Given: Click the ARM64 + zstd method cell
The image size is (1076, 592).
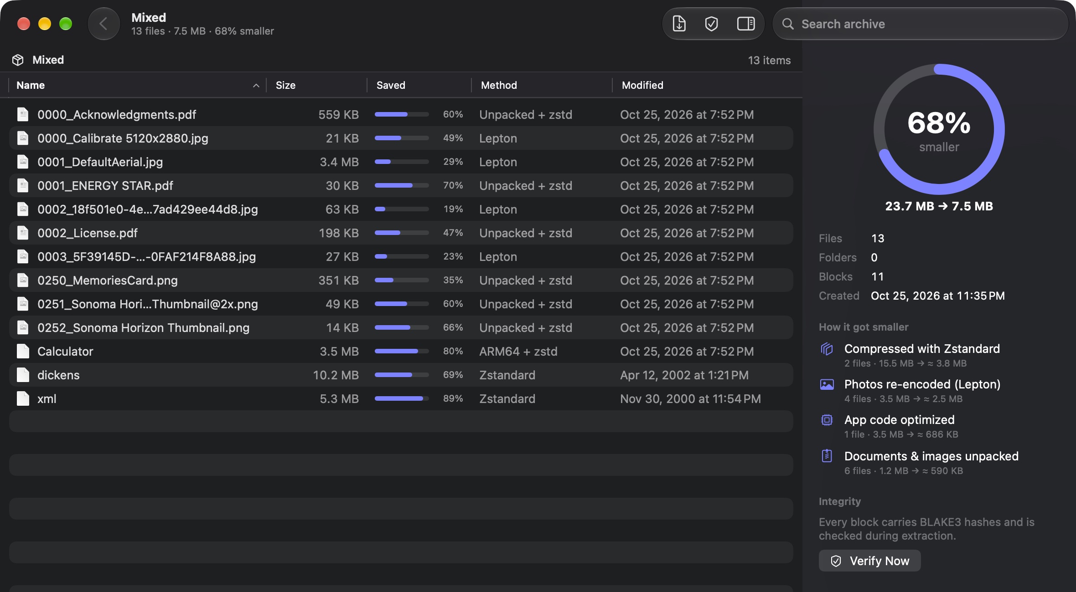Looking at the screenshot, I should (518, 351).
